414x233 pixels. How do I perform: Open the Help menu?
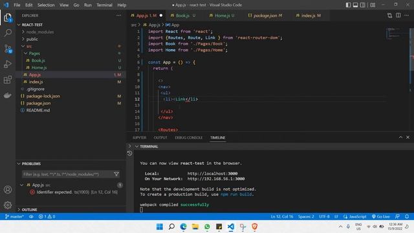pos(122,5)
